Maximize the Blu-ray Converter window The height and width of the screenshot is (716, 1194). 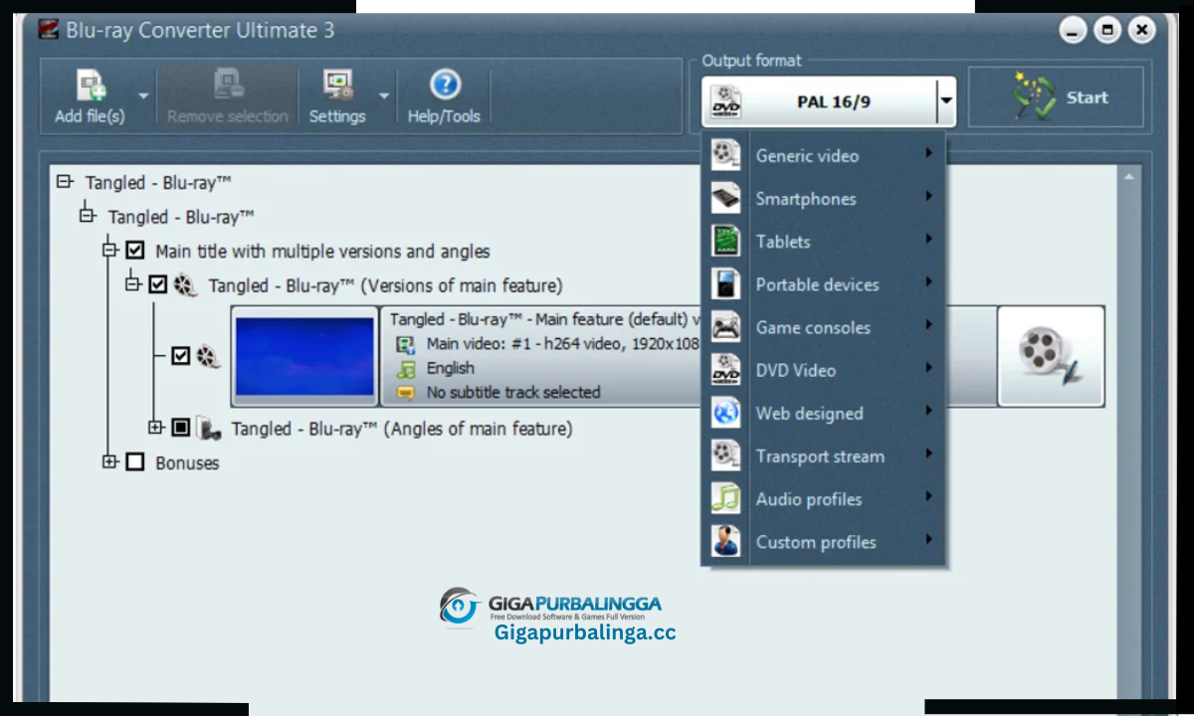pyautogui.click(x=1107, y=30)
